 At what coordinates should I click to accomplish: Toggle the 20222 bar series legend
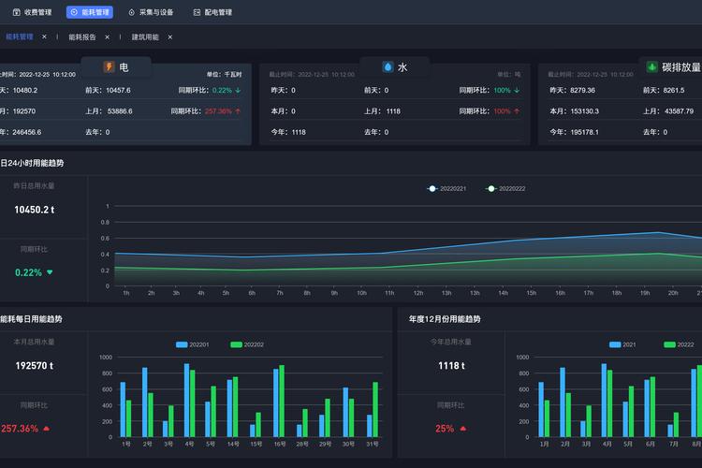click(x=679, y=344)
